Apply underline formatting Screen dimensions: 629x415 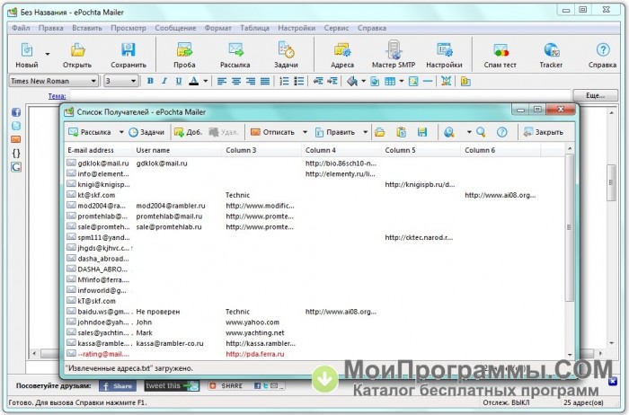click(x=179, y=81)
